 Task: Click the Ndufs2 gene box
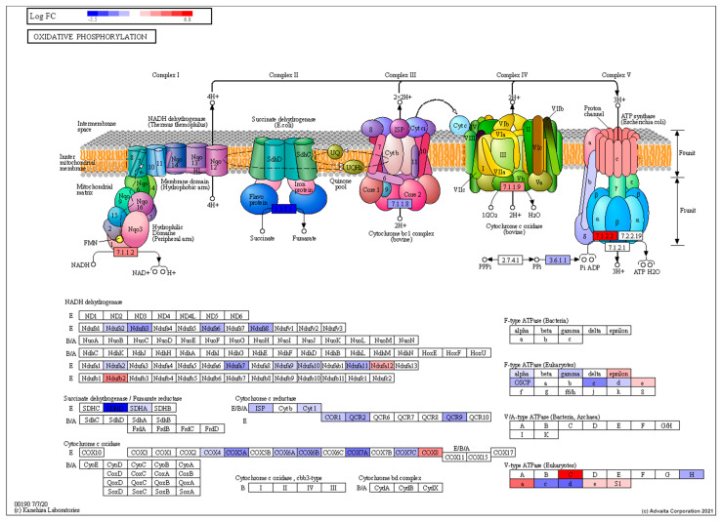click(115, 328)
